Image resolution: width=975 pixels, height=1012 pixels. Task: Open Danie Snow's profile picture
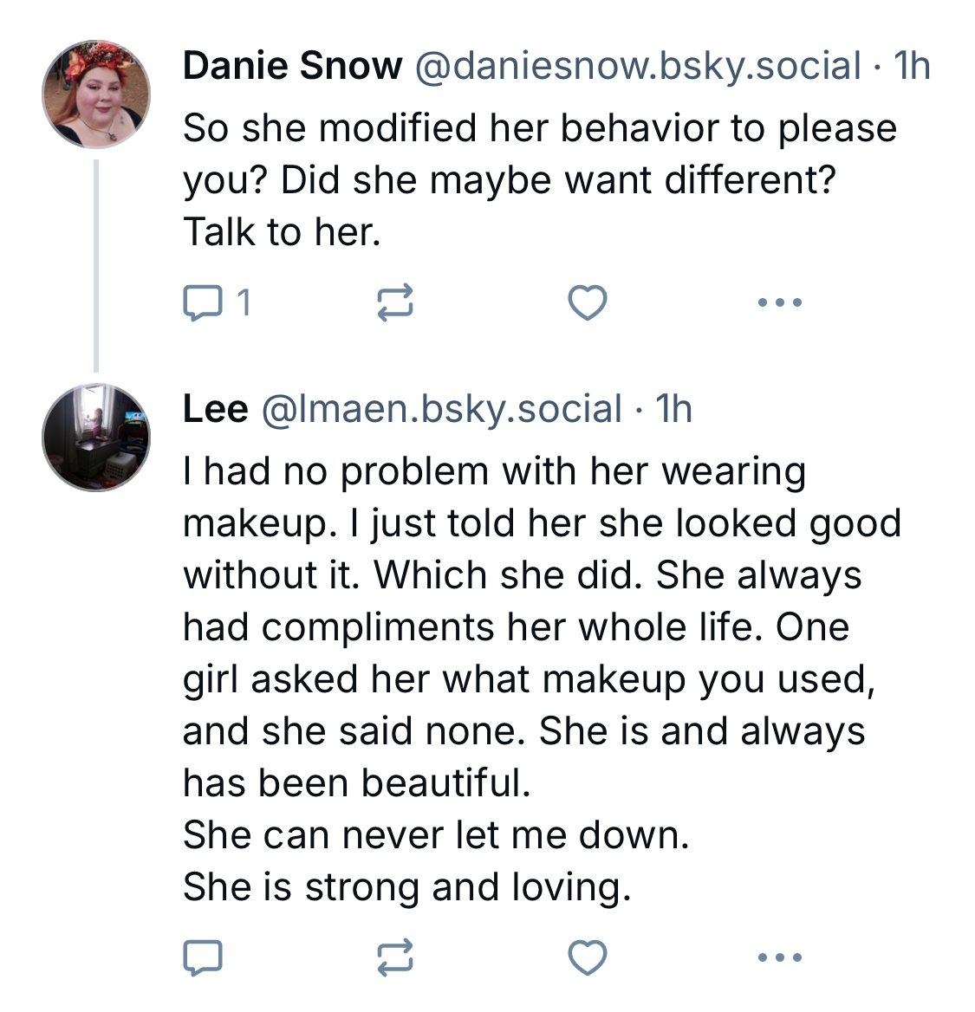coord(96,94)
